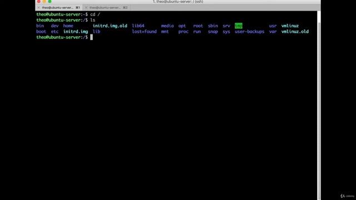The height and width of the screenshot is (200, 356).
Task: Click the 'dev' directory name
Action: pyautogui.click(x=55, y=26)
